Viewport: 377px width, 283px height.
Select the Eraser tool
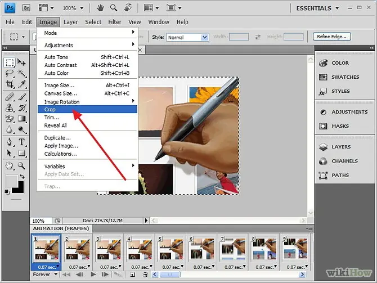pos(10,119)
